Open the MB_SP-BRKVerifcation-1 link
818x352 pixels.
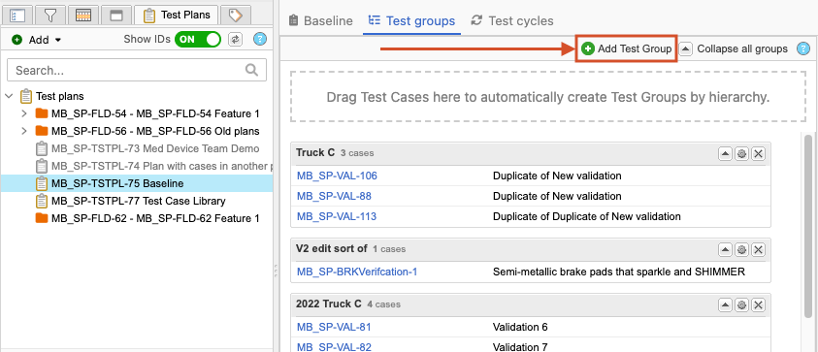(357, 272)
